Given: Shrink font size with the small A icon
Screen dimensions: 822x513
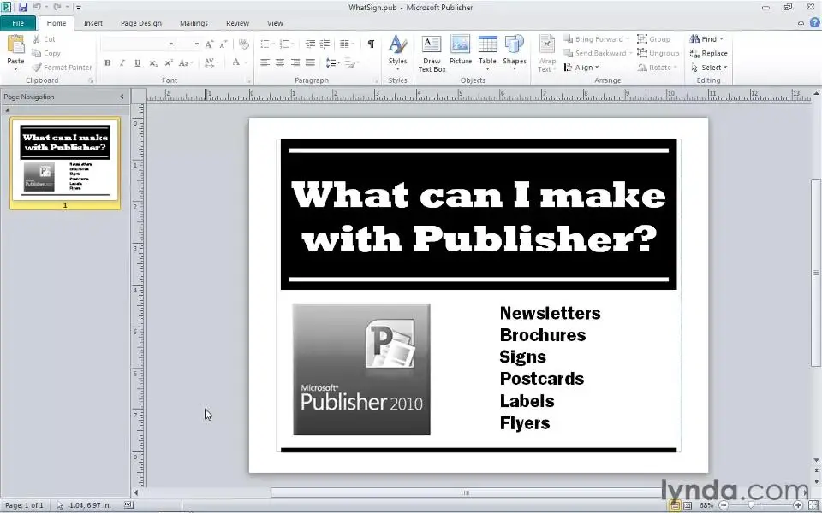Looking at the screenshot, I should (x=223, y=44).
